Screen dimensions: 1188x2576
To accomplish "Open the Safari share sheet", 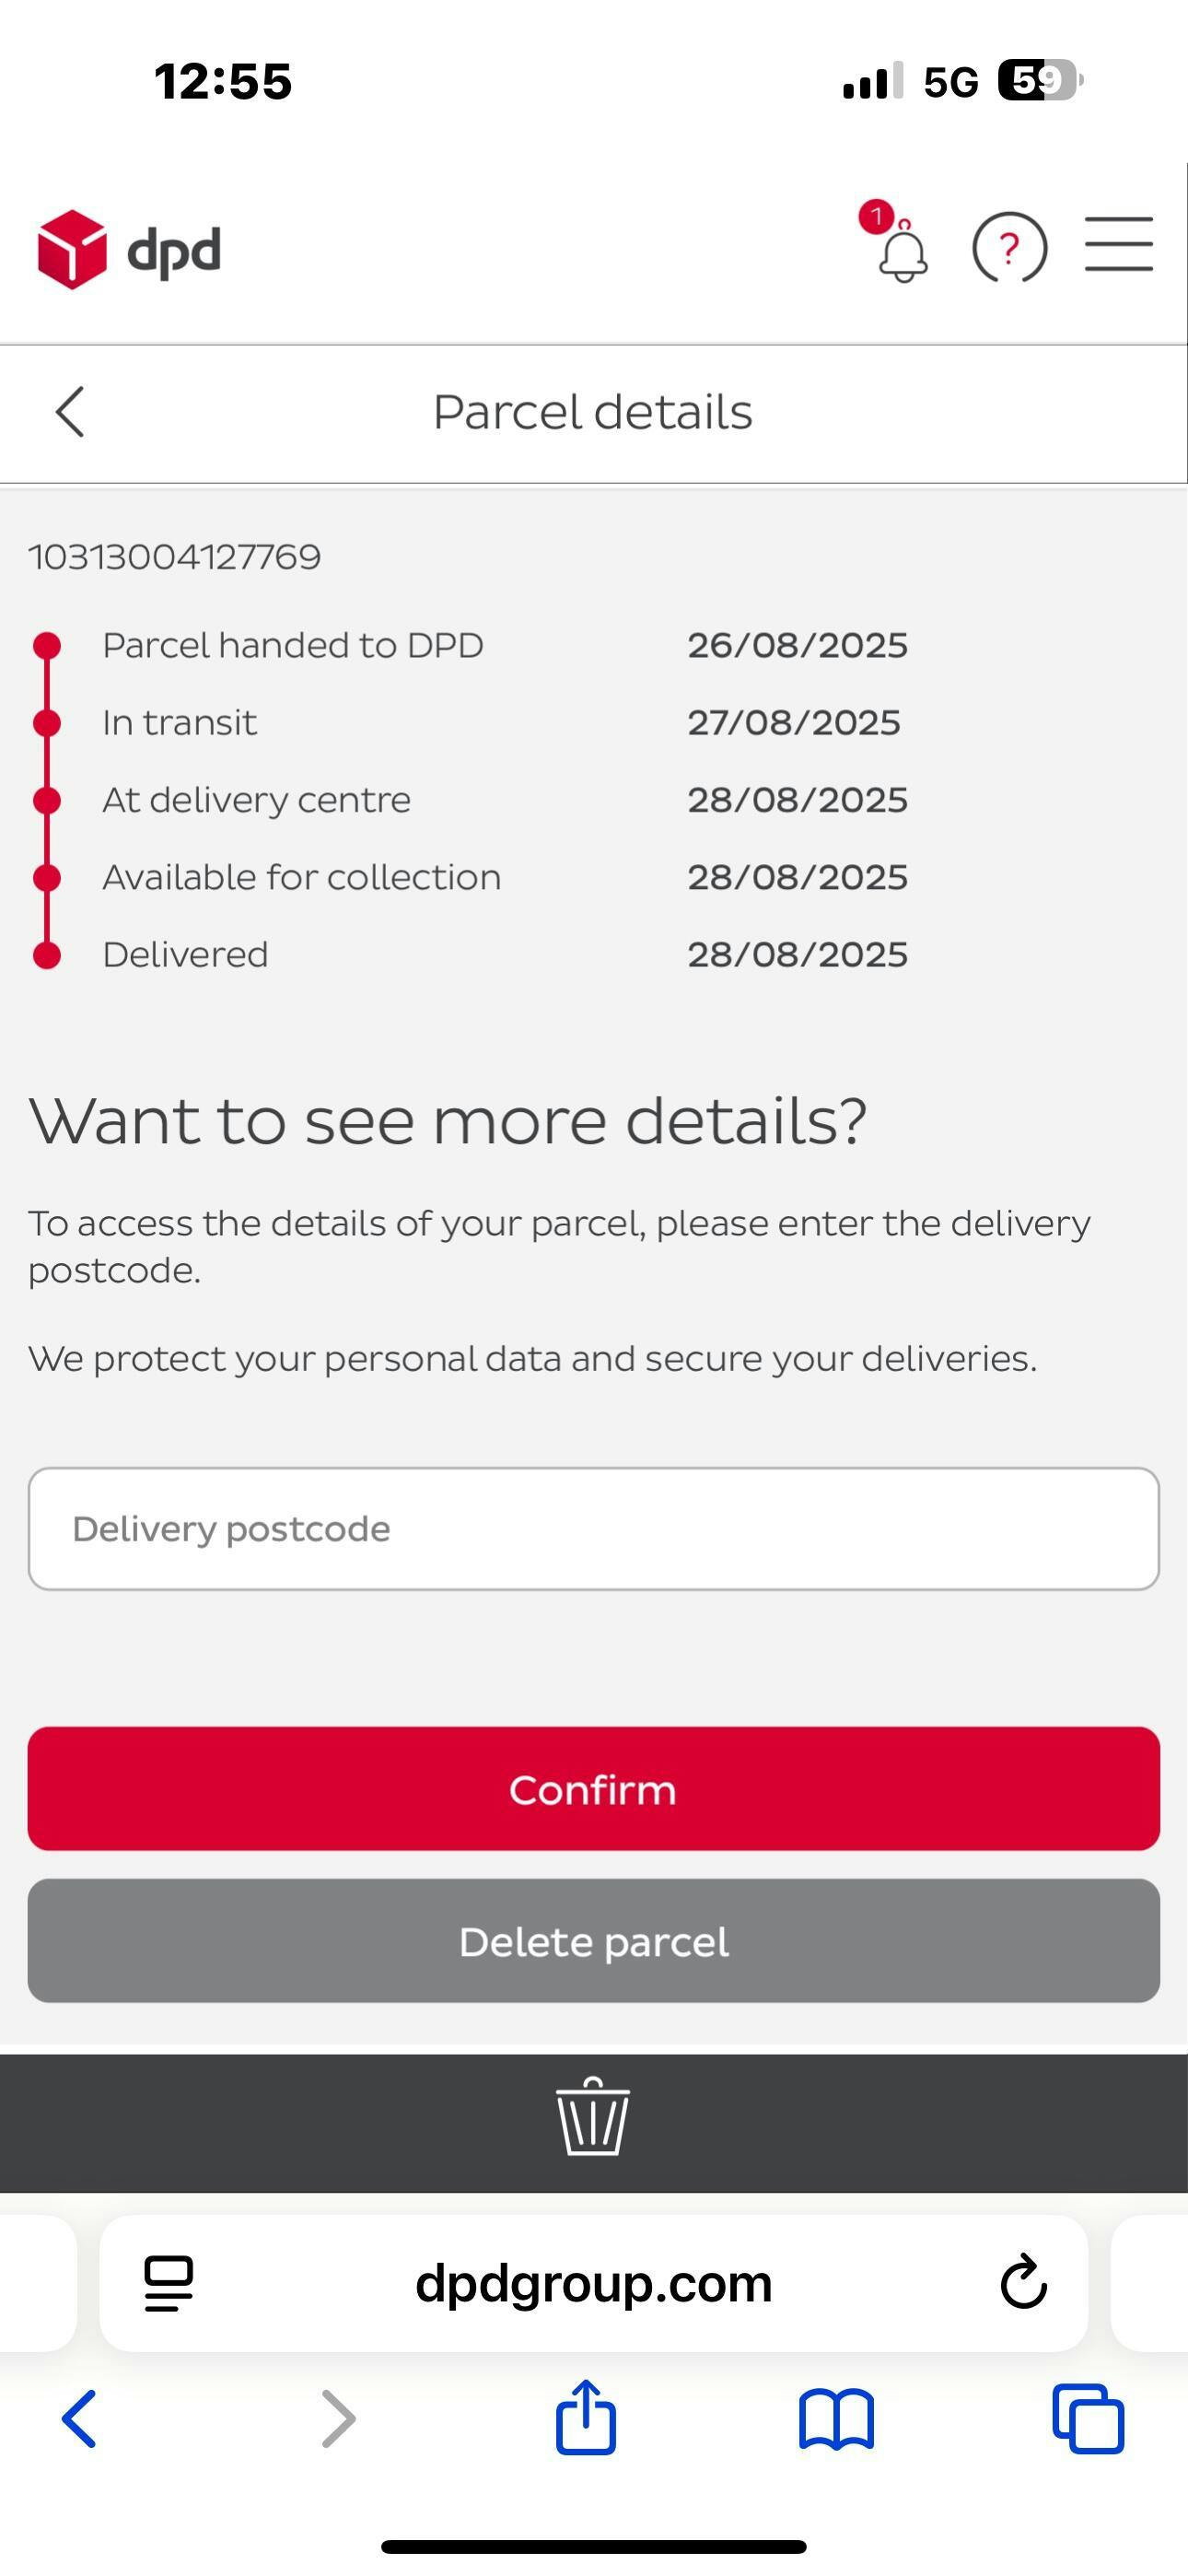I will click(586, 2418).
